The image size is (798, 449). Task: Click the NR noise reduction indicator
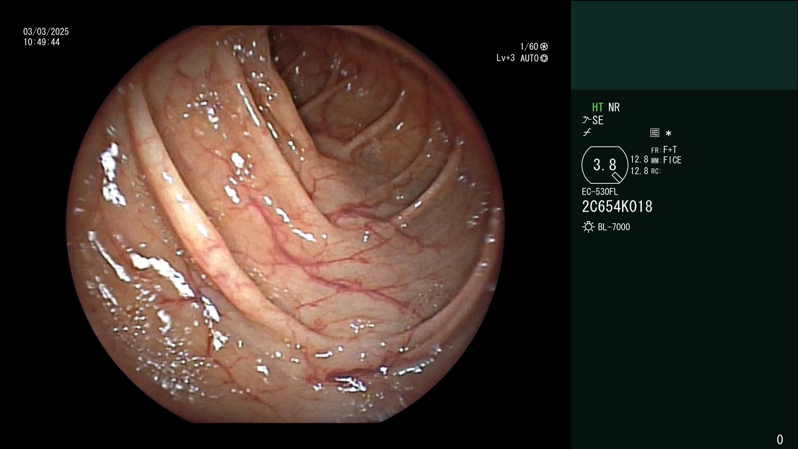(614, 107)
